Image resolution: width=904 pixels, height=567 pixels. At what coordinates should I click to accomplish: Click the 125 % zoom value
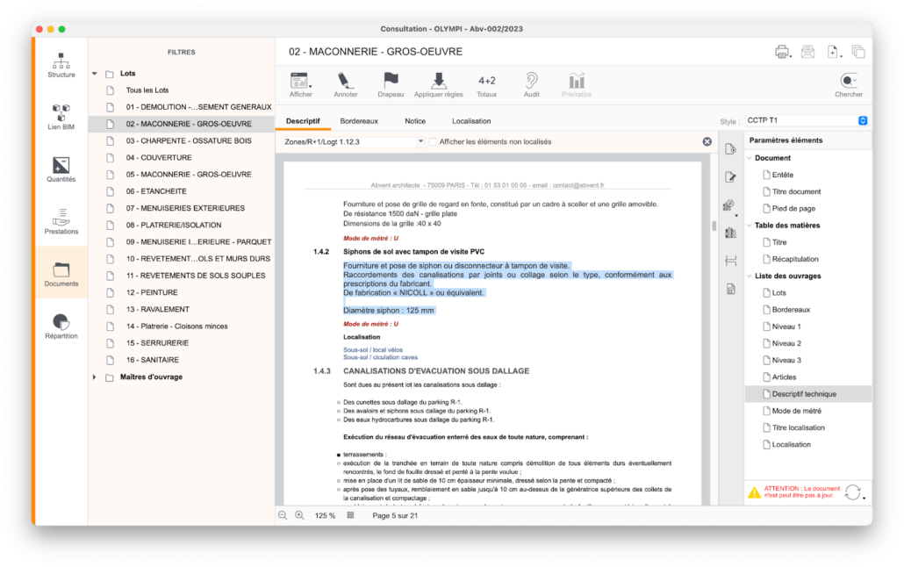coord(325,516)
